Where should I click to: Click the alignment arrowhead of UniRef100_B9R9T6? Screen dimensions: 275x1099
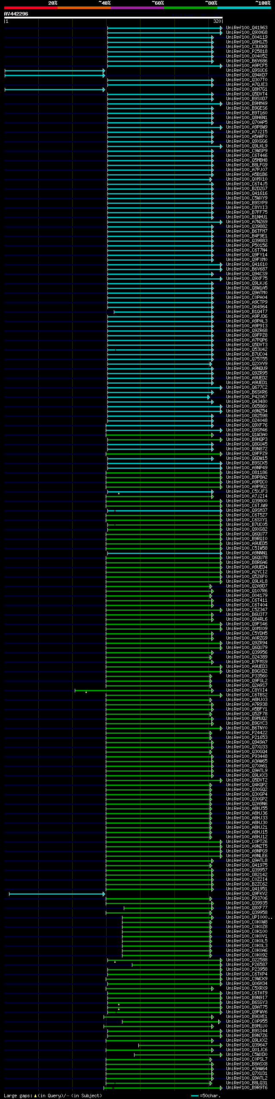[x=221, y=1088]
